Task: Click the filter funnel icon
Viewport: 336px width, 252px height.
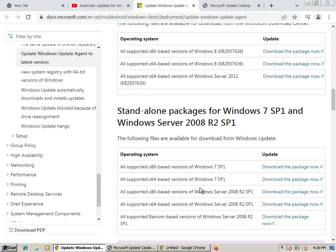Action: tap(10, 36)
